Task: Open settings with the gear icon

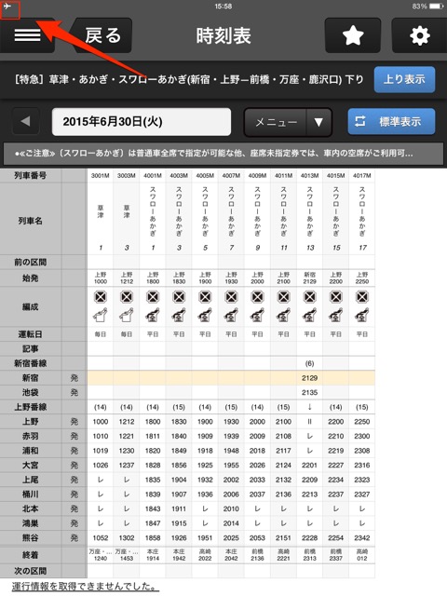Action: 420,35
